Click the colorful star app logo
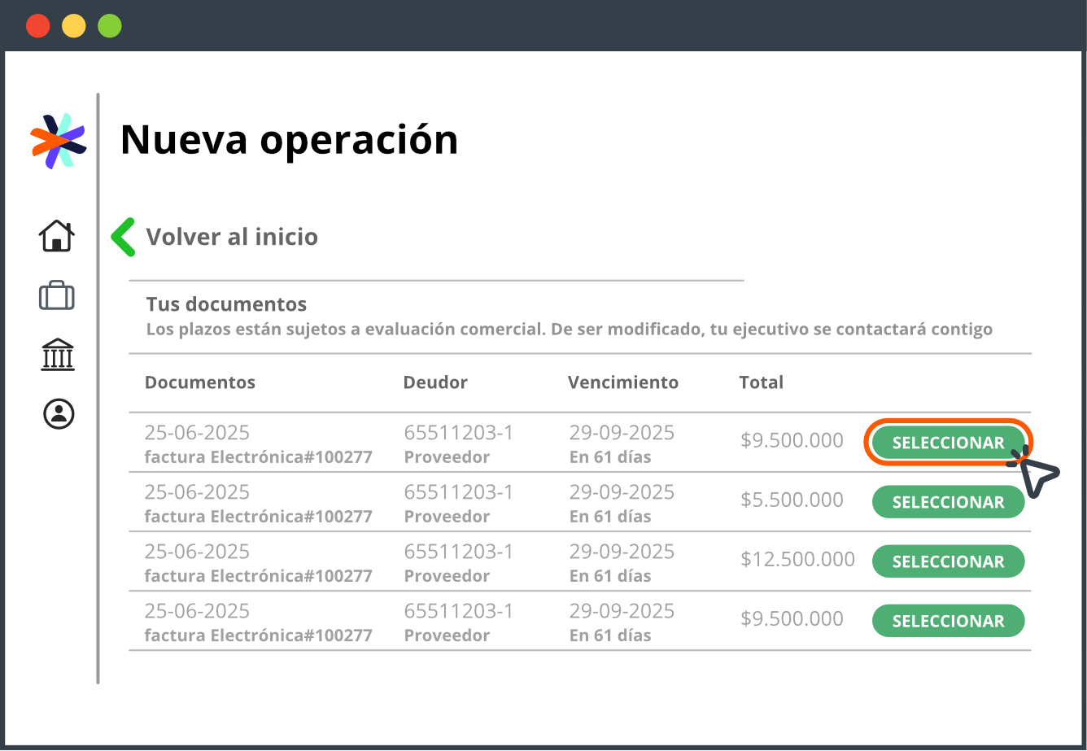This screenshot has width=1087, height=751. tap(58, 141)
